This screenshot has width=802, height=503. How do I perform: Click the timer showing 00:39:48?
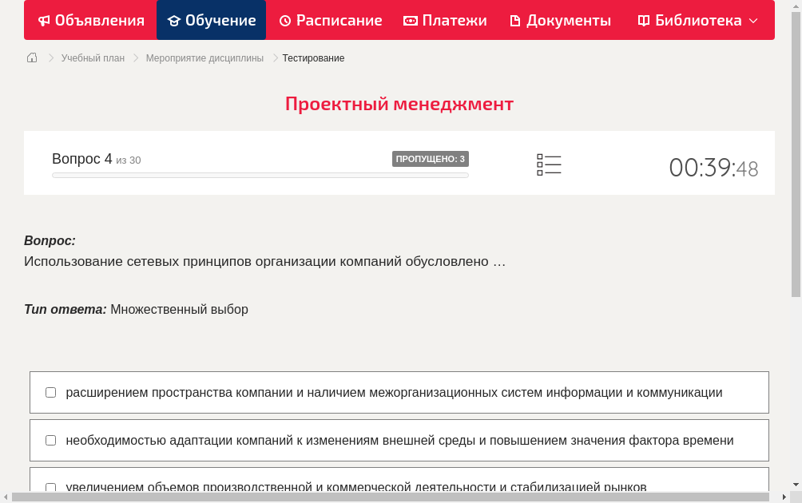click(713, 168)
